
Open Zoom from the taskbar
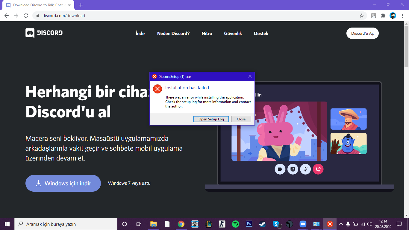pyautogui.click(x=303, y=224)
